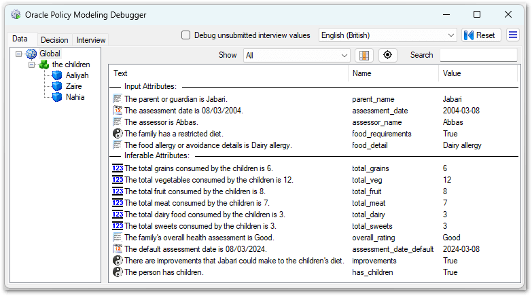Click the overall_rating name cell
Image resolution: width=532 pixels, height=296 pixels.
click(x=373, y=238)
